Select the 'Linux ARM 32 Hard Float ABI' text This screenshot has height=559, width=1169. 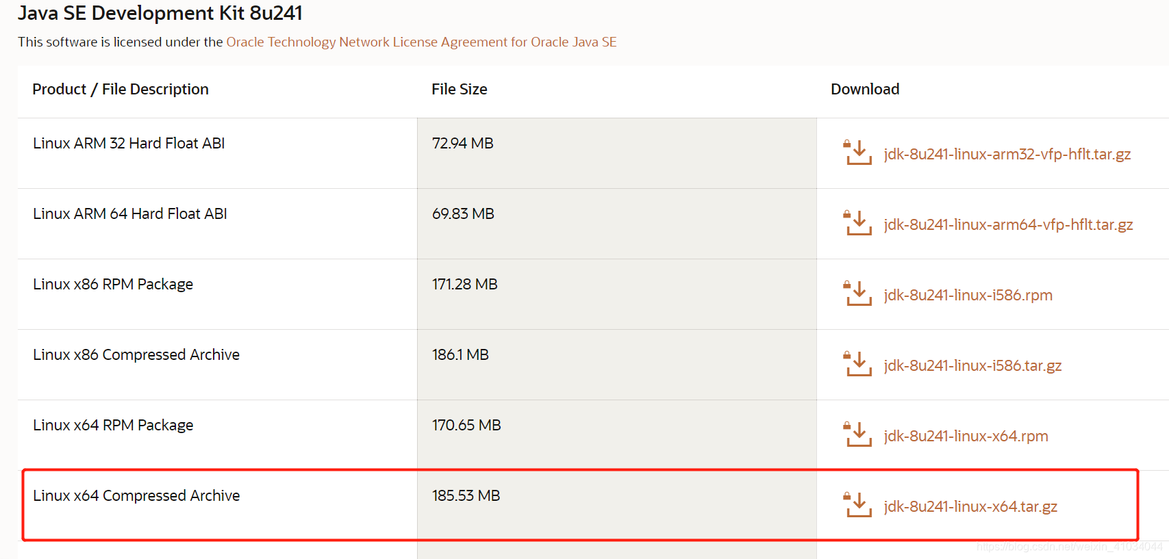(x=129, y=144)
